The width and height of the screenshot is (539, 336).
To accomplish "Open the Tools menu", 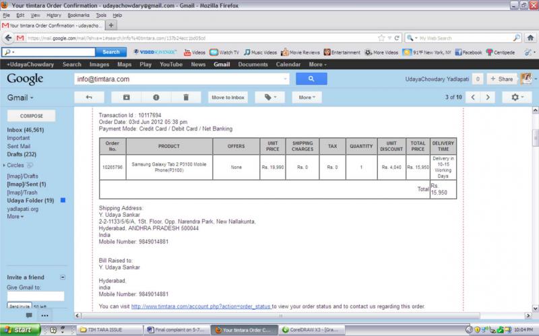I will click(x=101, y=15).
